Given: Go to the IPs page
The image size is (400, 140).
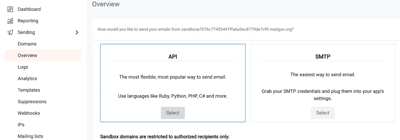Looking at the screenshot, I should point(21,125).
